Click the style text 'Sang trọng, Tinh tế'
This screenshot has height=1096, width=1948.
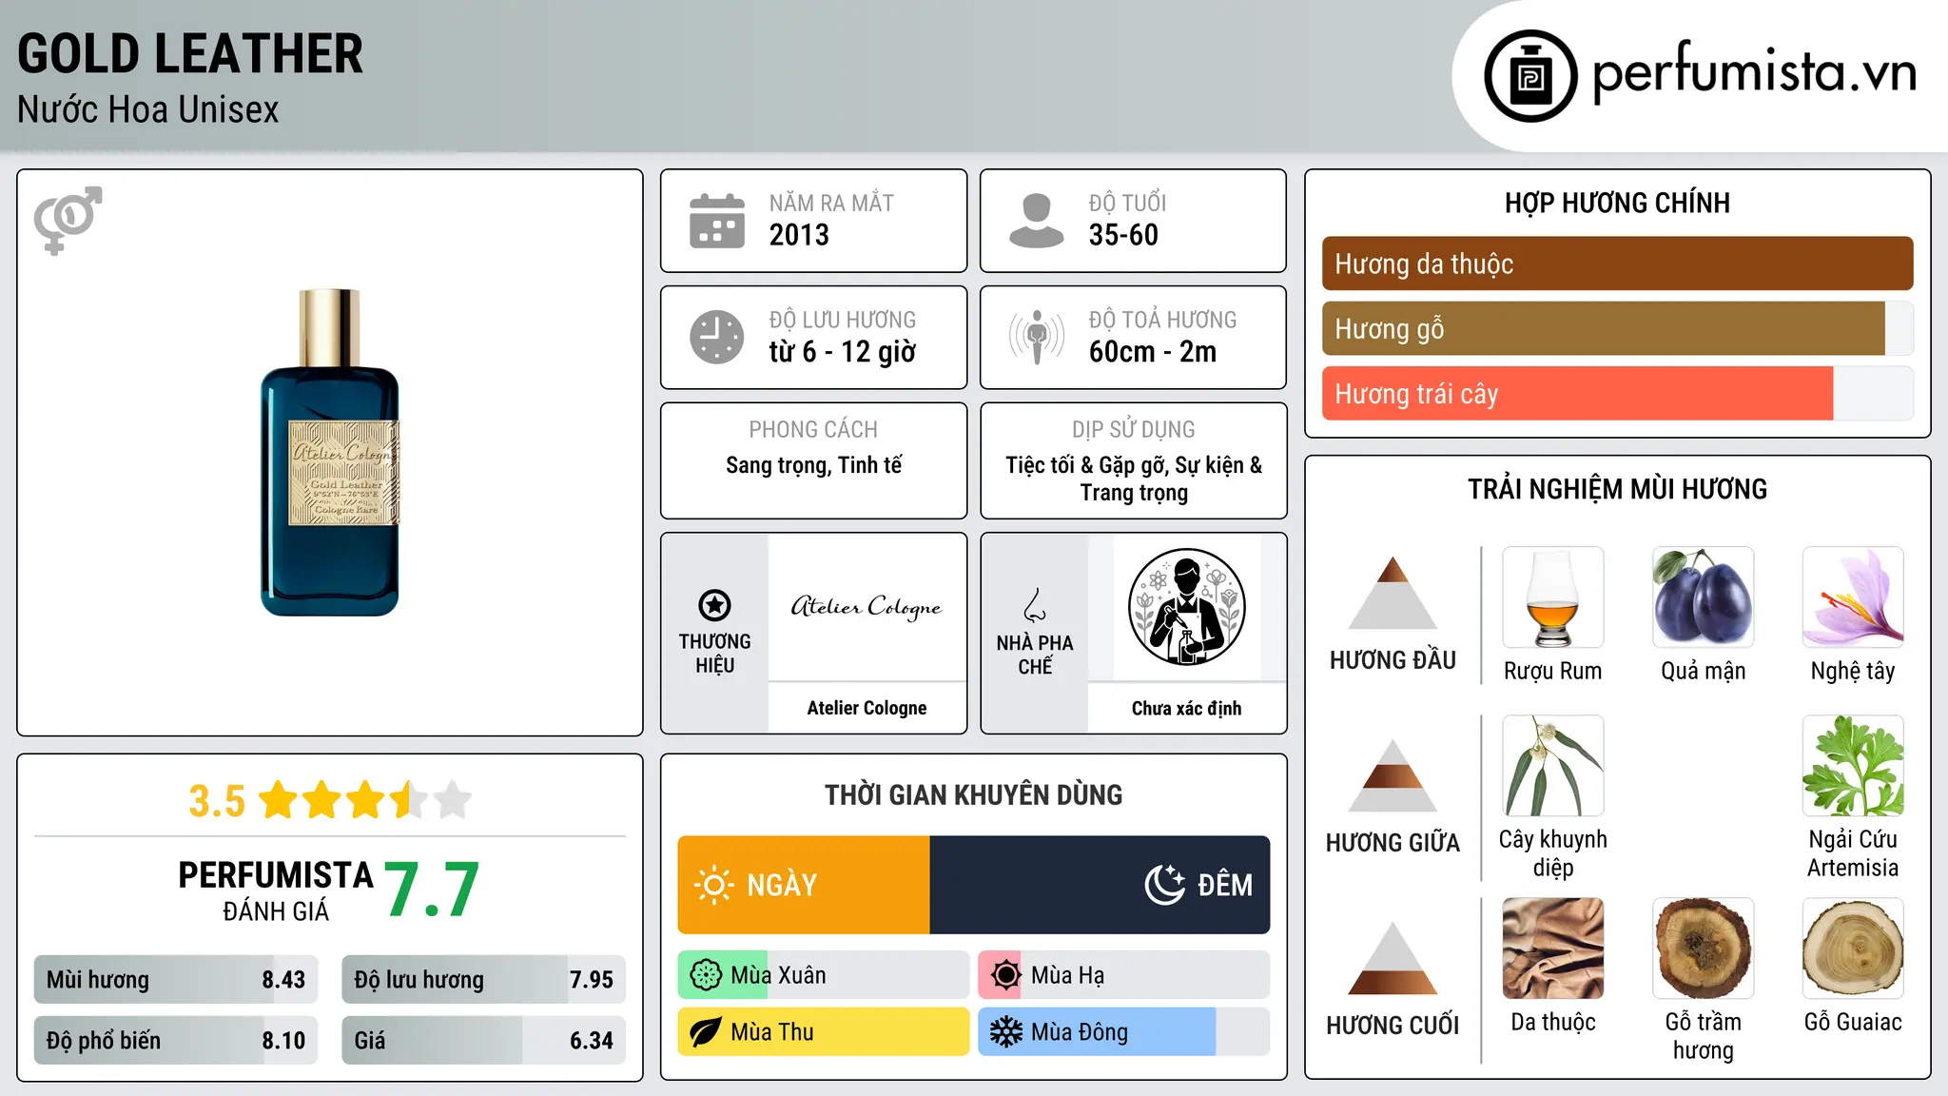[813, 465]
